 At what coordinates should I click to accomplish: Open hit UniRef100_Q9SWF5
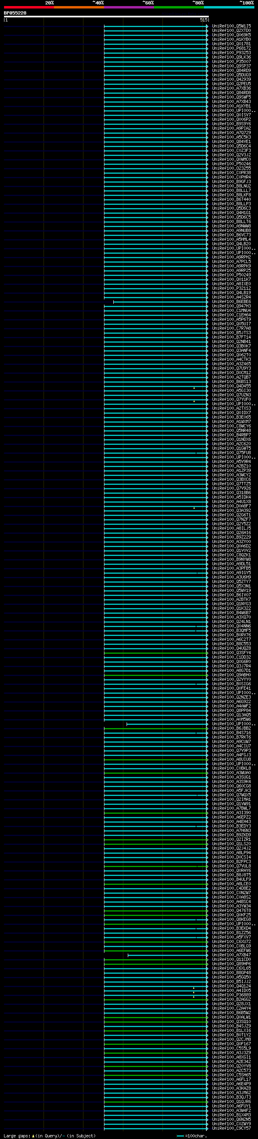[231, 97]
